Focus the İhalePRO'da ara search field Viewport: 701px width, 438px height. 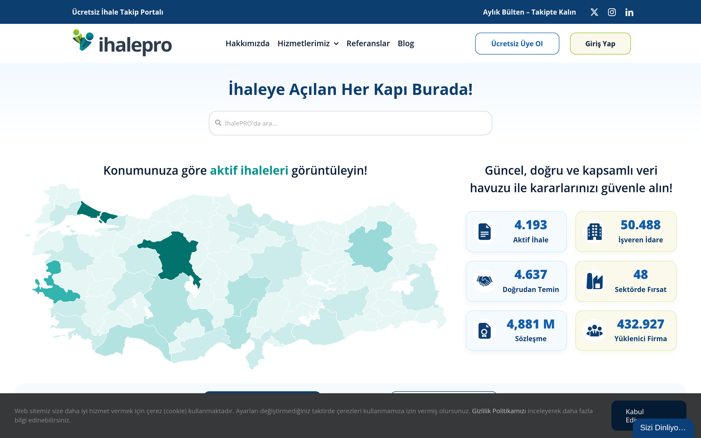click(x=350, y=123)
